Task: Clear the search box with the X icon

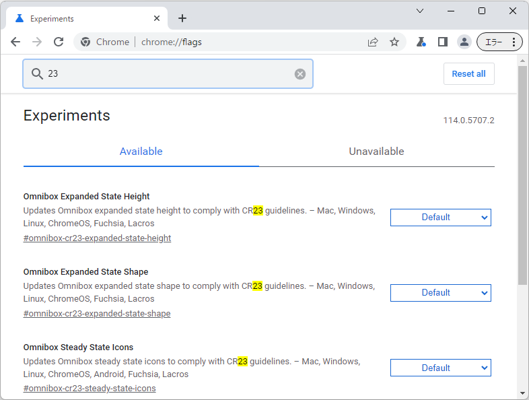Action: (x=300, y=74)
